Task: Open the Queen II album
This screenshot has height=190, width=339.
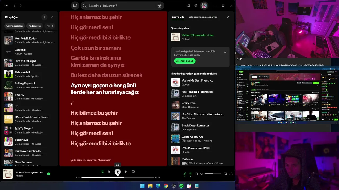Action: [x=30, y=51]
